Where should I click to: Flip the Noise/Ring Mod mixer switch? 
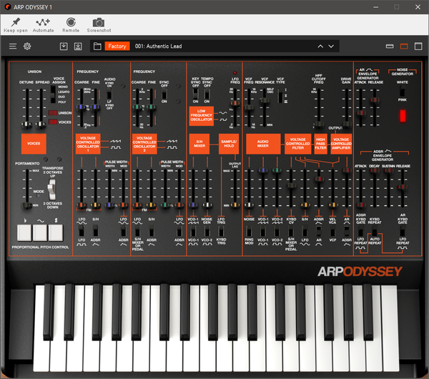click(x=249, y=231)
